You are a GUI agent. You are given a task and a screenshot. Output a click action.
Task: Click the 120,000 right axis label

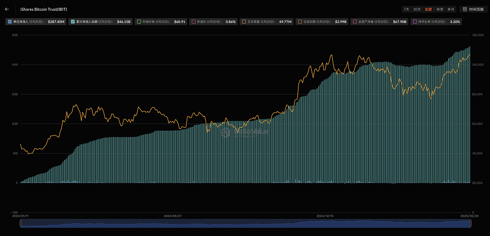click(x=477, y=35)
